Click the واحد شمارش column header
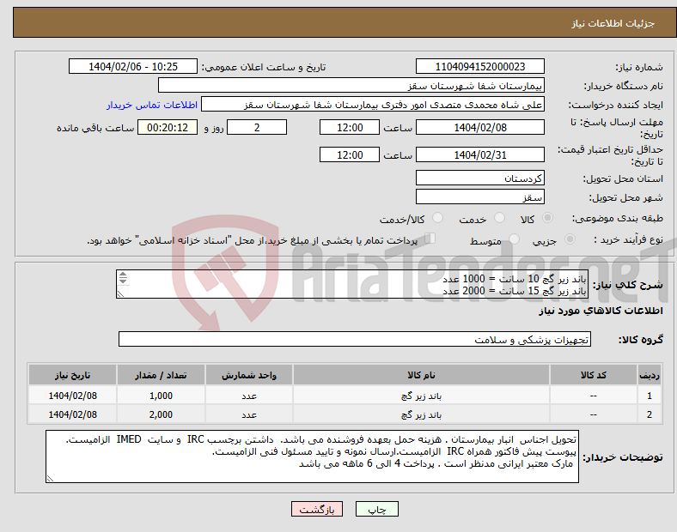The height and width of the screenshot is (532, 677). coord(249,375)
